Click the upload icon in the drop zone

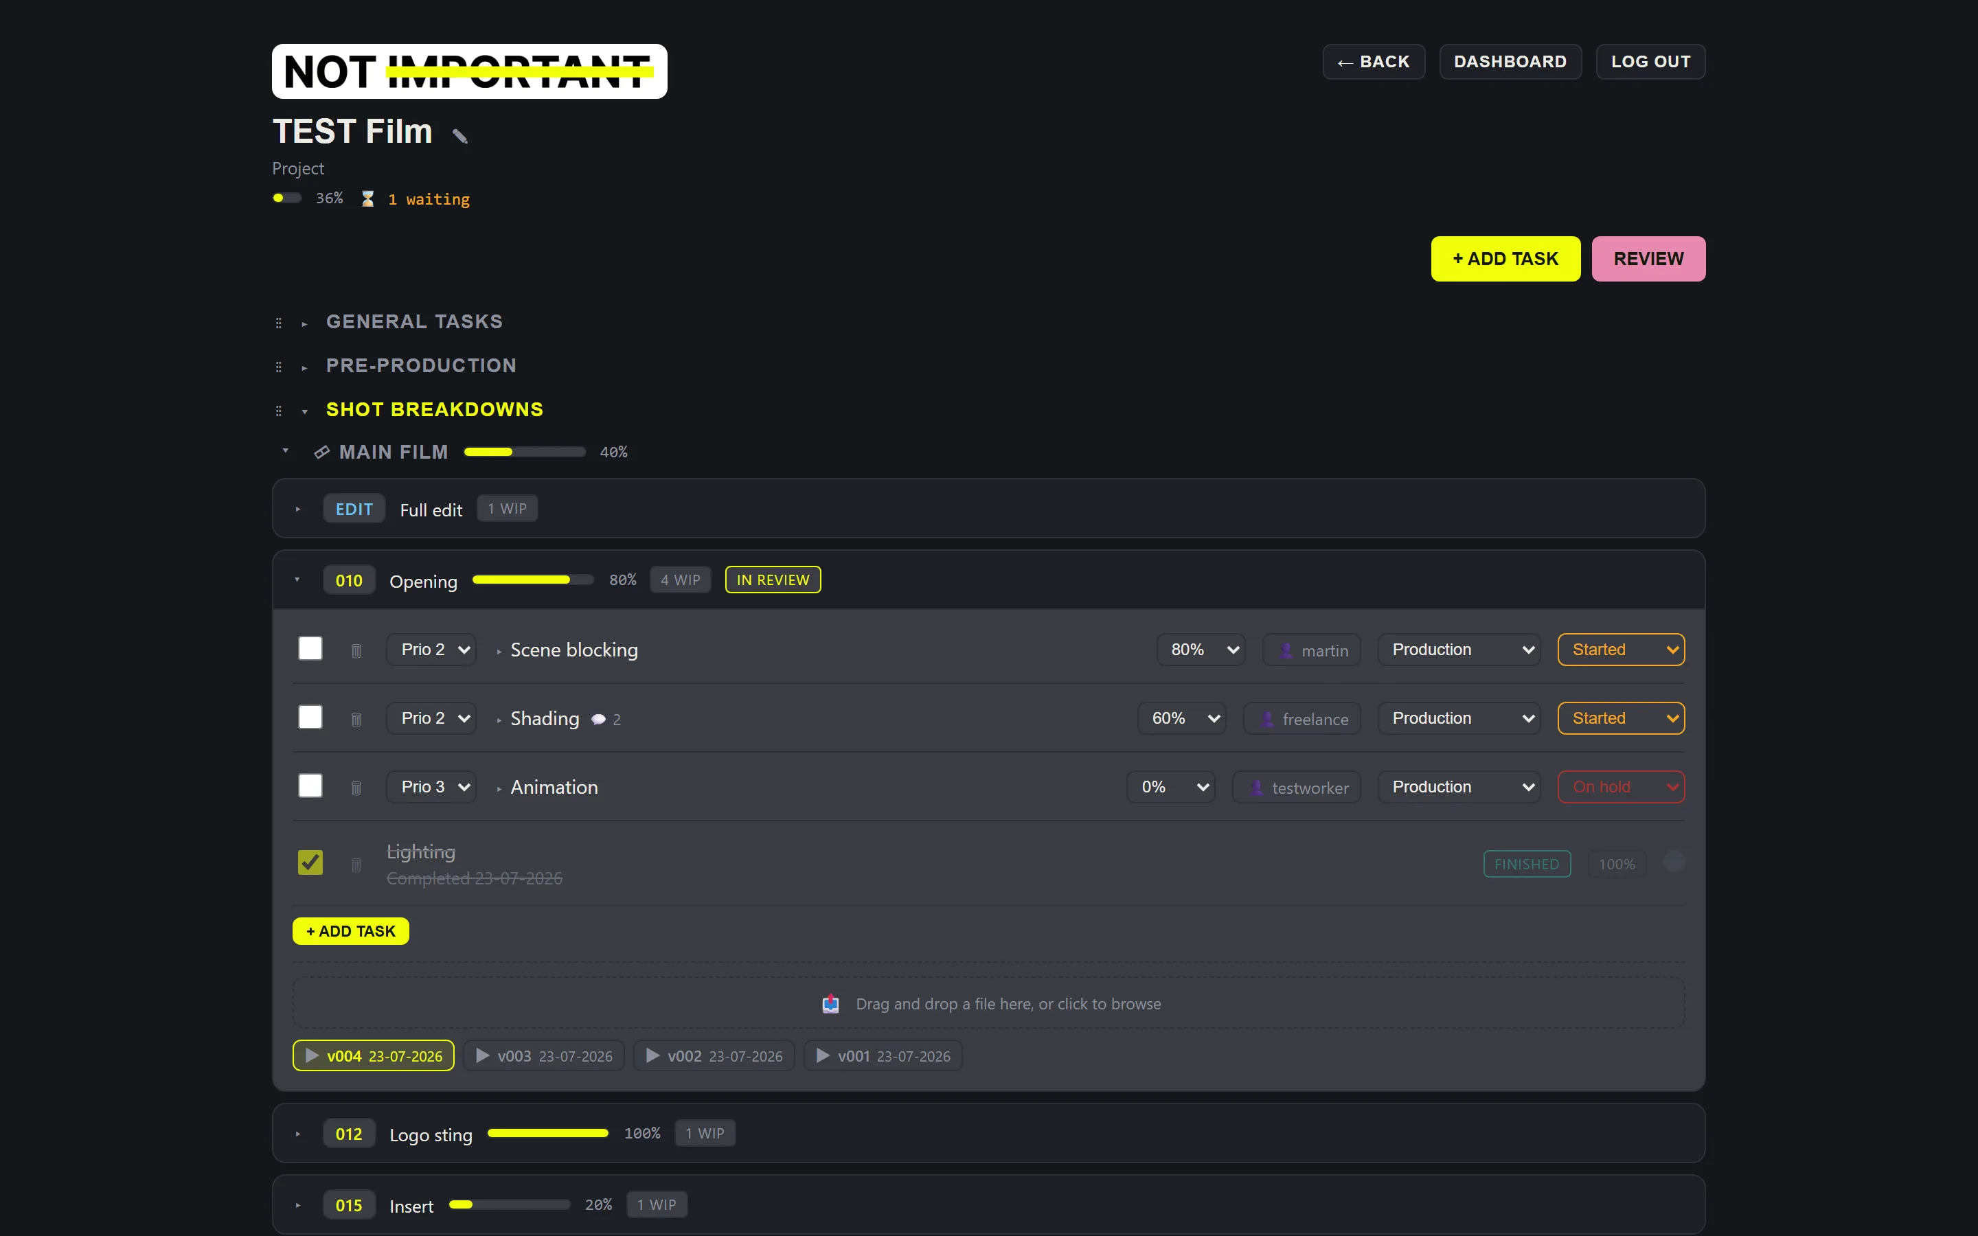click(x=830, y=1003)
